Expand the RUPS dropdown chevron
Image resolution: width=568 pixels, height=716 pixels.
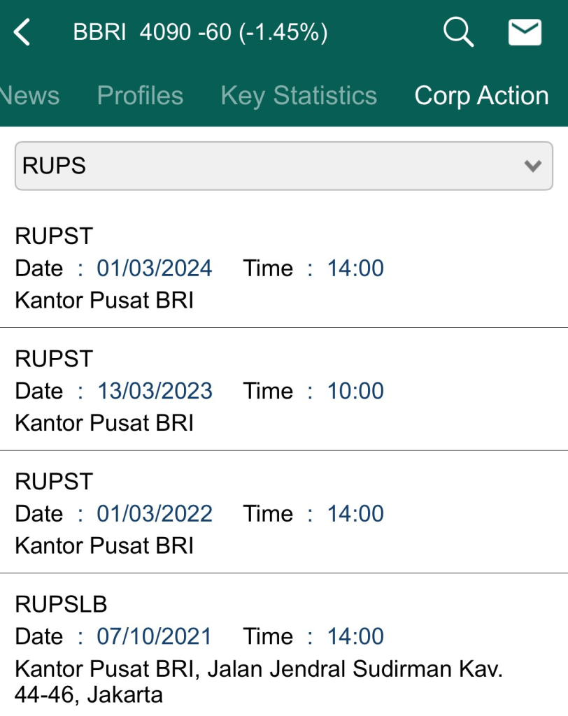[x=533, y=166]
